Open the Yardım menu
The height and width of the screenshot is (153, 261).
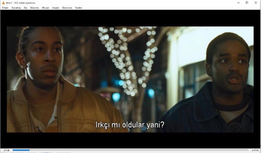(x=79, y=7)
